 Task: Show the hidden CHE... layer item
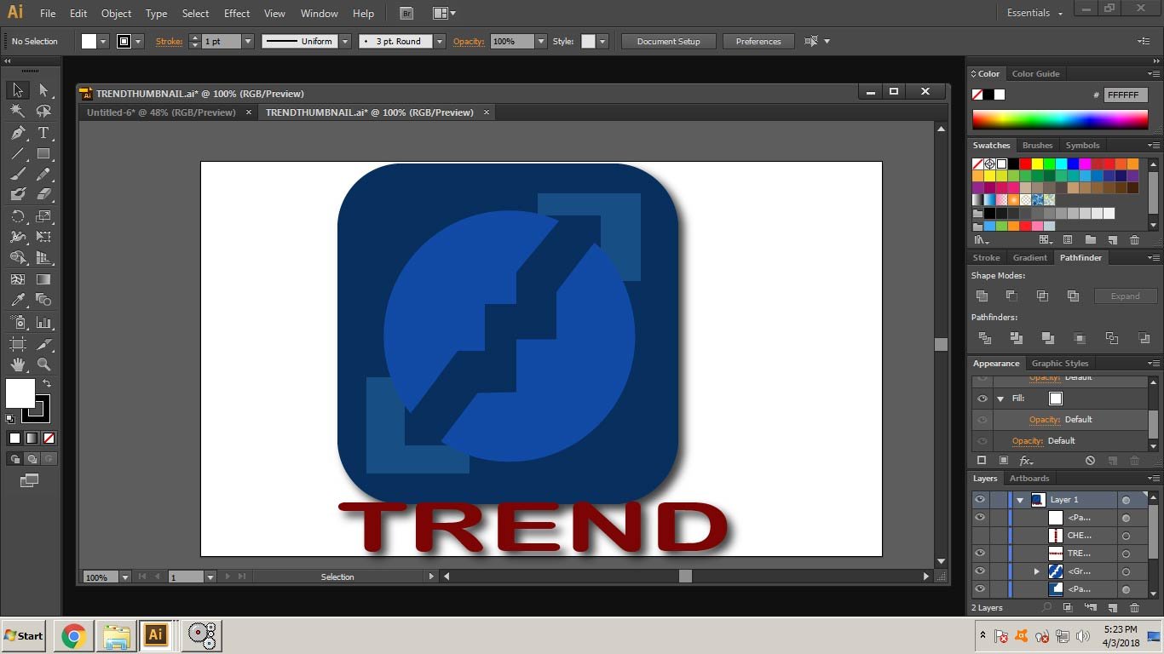click(980, 536)
